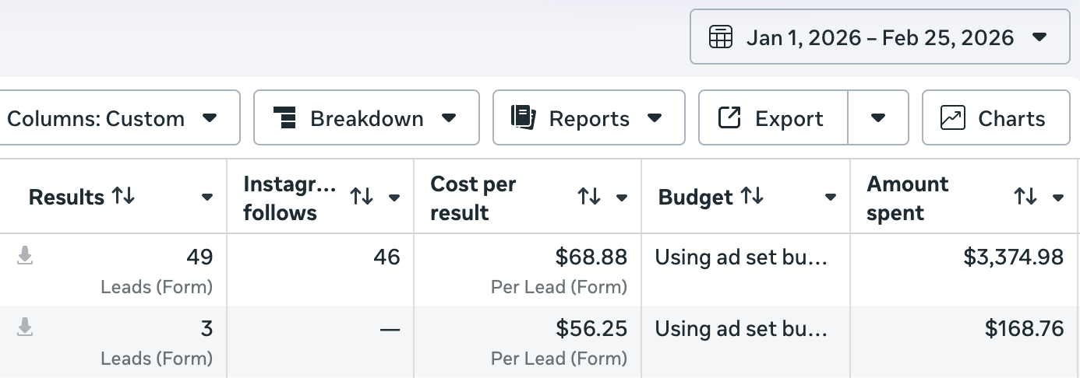
Task: Download results for the 49 leads row
Action: coord(25,256)
